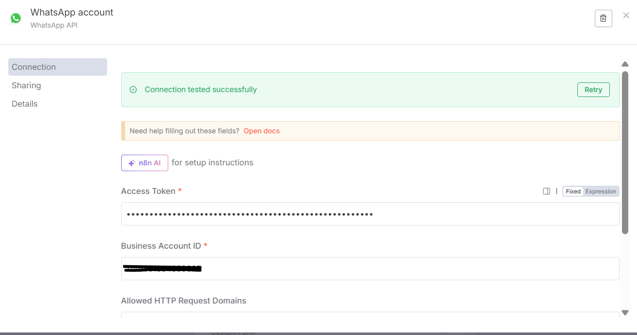Viewport: 637px width, 335px height.
Task: Click the WhatsApp account title
Action: point(72,12)
